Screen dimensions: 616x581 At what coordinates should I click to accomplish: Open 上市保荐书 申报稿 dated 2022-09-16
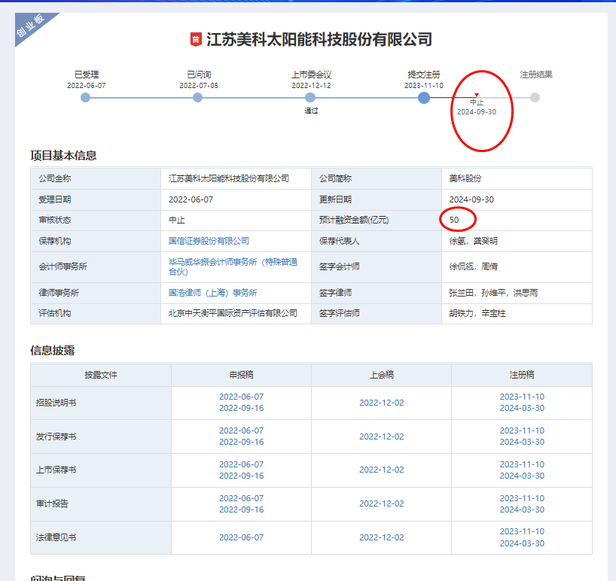click(241, 476)
